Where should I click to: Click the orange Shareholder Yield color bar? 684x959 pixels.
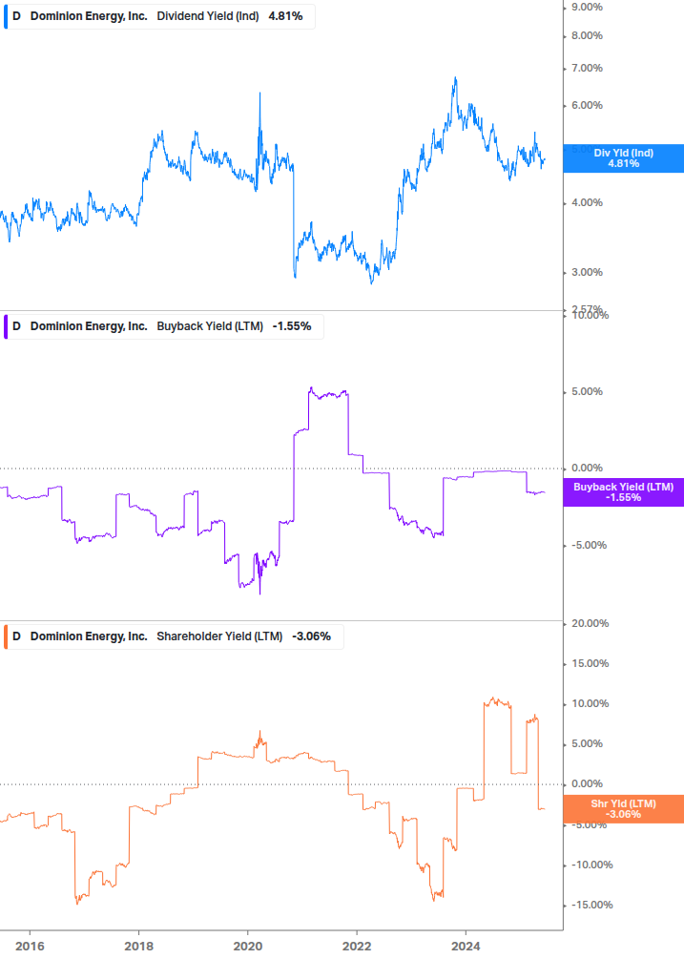click(x=6, y=636)
